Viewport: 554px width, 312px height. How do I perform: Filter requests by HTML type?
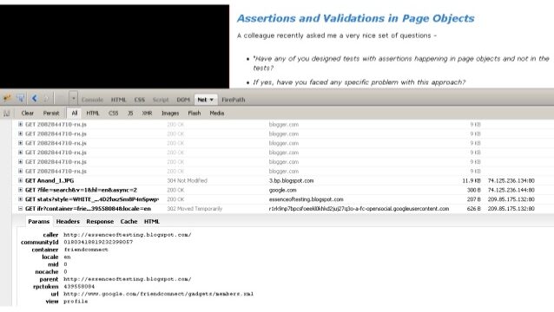(x=93, y=114)
